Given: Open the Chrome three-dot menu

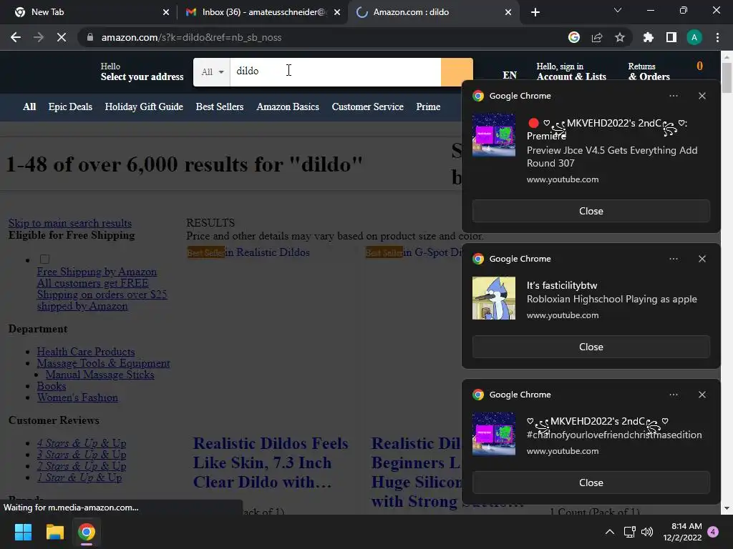Looking at the screenshot, I should 717,37.
